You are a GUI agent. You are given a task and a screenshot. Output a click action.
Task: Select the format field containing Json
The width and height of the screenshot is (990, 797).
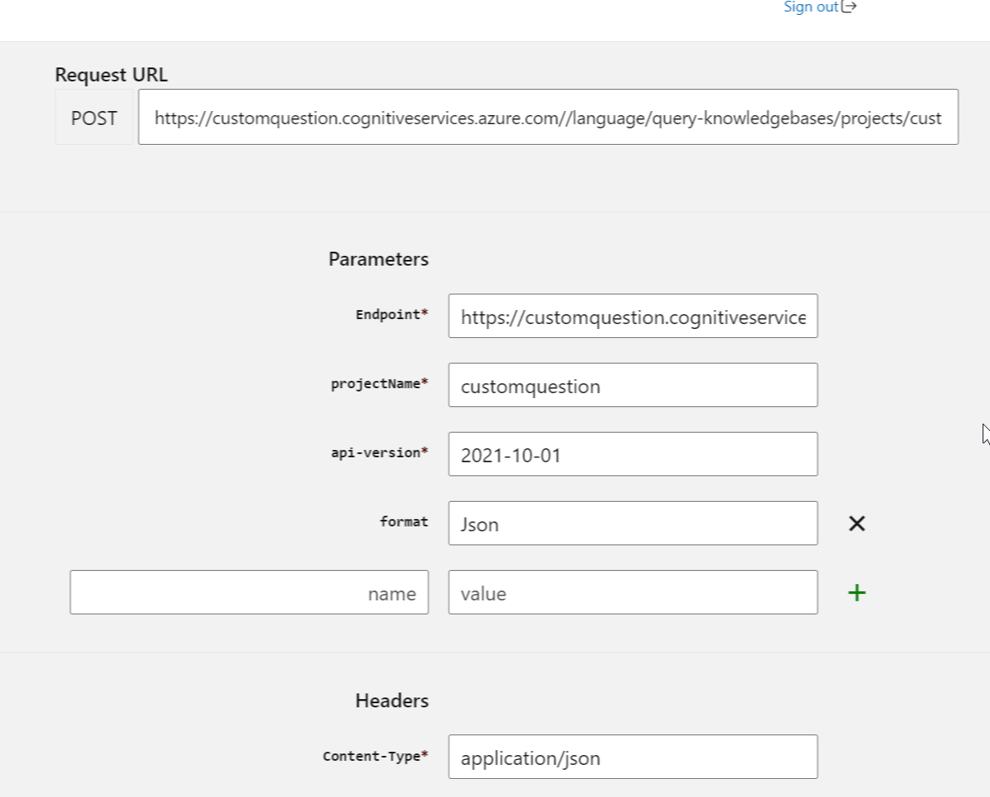(632, 523)
